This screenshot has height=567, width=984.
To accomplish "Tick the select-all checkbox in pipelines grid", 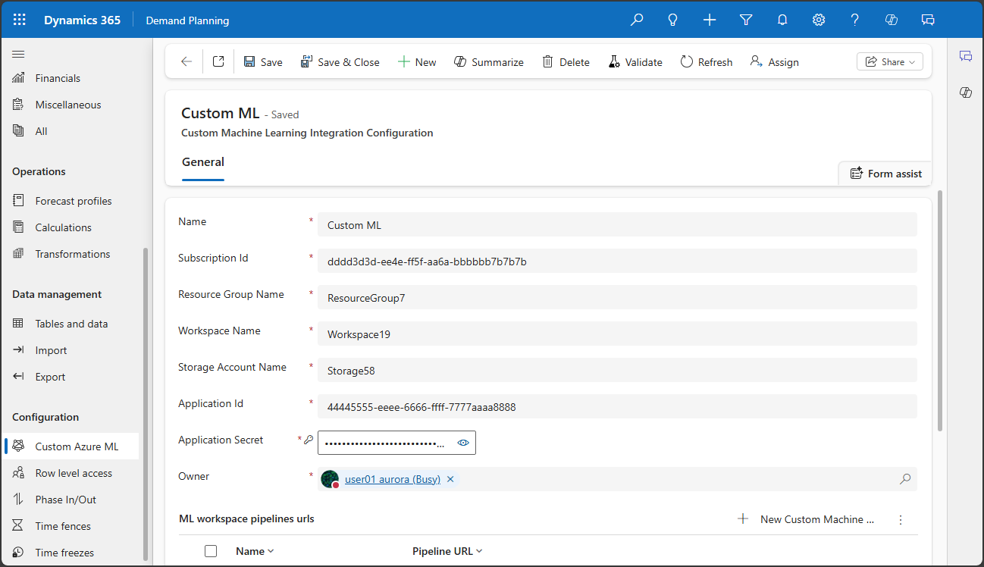I will tap(211, 551).
